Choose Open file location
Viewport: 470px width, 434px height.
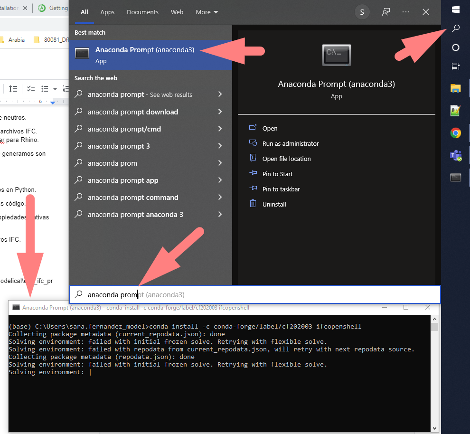(x=280, y=159)
